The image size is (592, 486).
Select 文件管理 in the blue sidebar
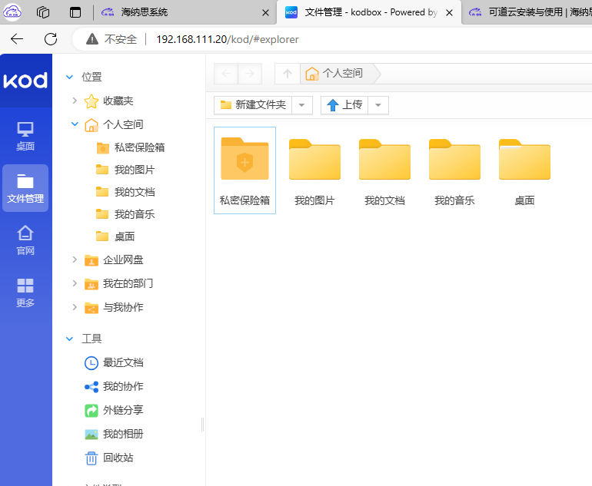pos(25,188)
